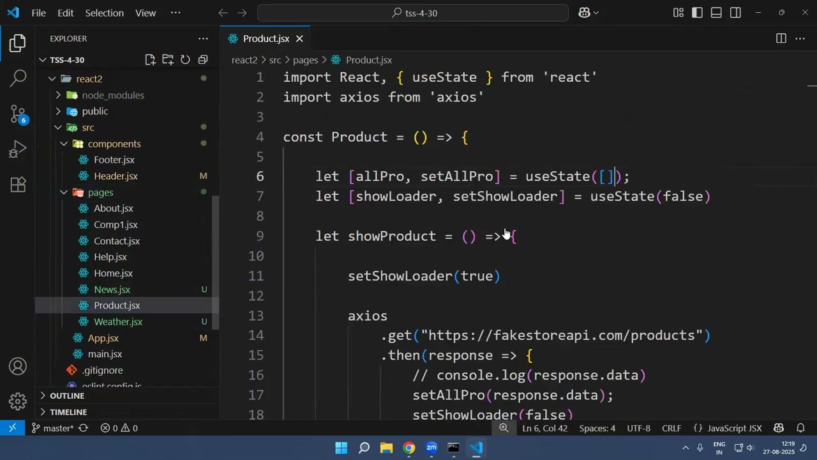Click Ln 6, Col 42 position indicator
Image resolution: width=817 pixels, height=460 pixels.
(x=544, y=428)
